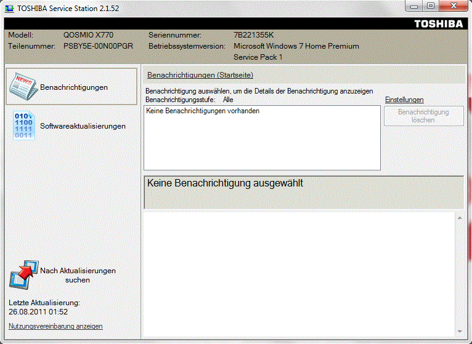This screenshot has width=472, height=344.
Task: Click the Benachrichtigung löschen button
Action: 423,116
